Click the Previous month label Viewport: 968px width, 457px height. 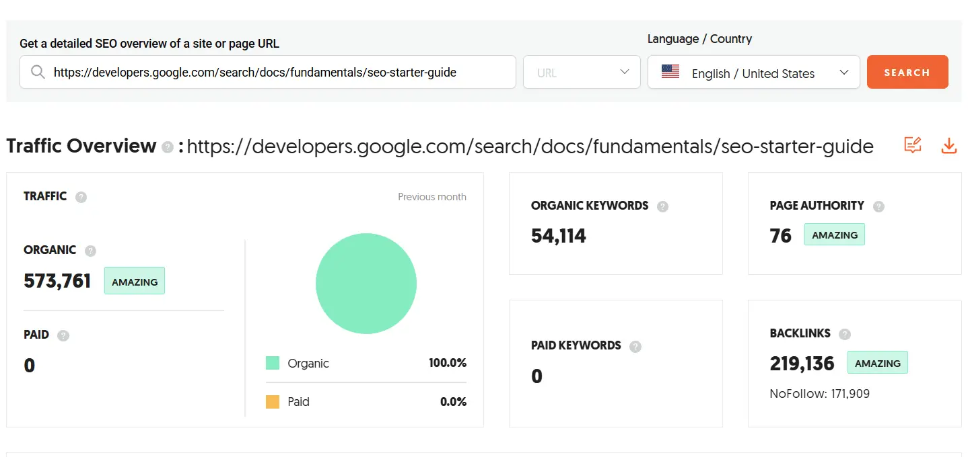point(432,197)
